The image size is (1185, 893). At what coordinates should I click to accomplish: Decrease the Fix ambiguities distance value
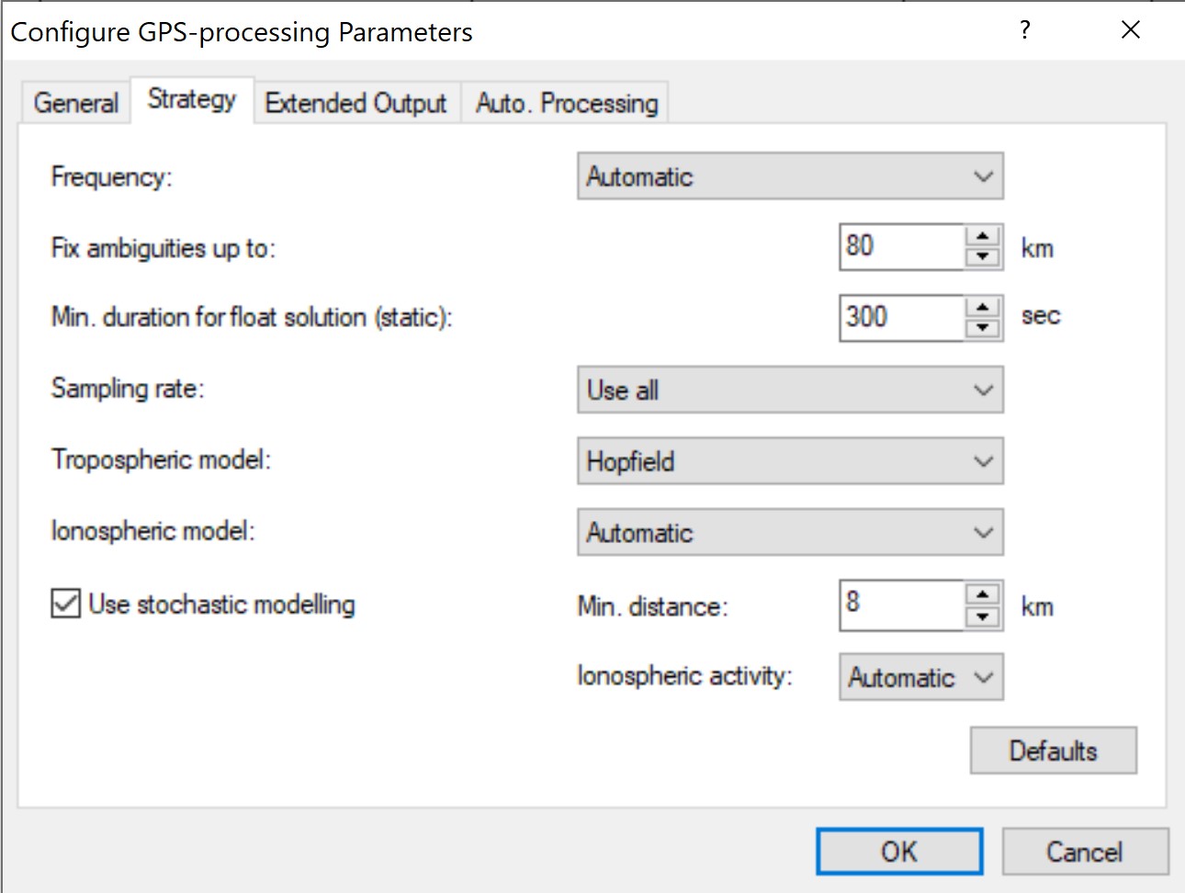coord(983,257)
